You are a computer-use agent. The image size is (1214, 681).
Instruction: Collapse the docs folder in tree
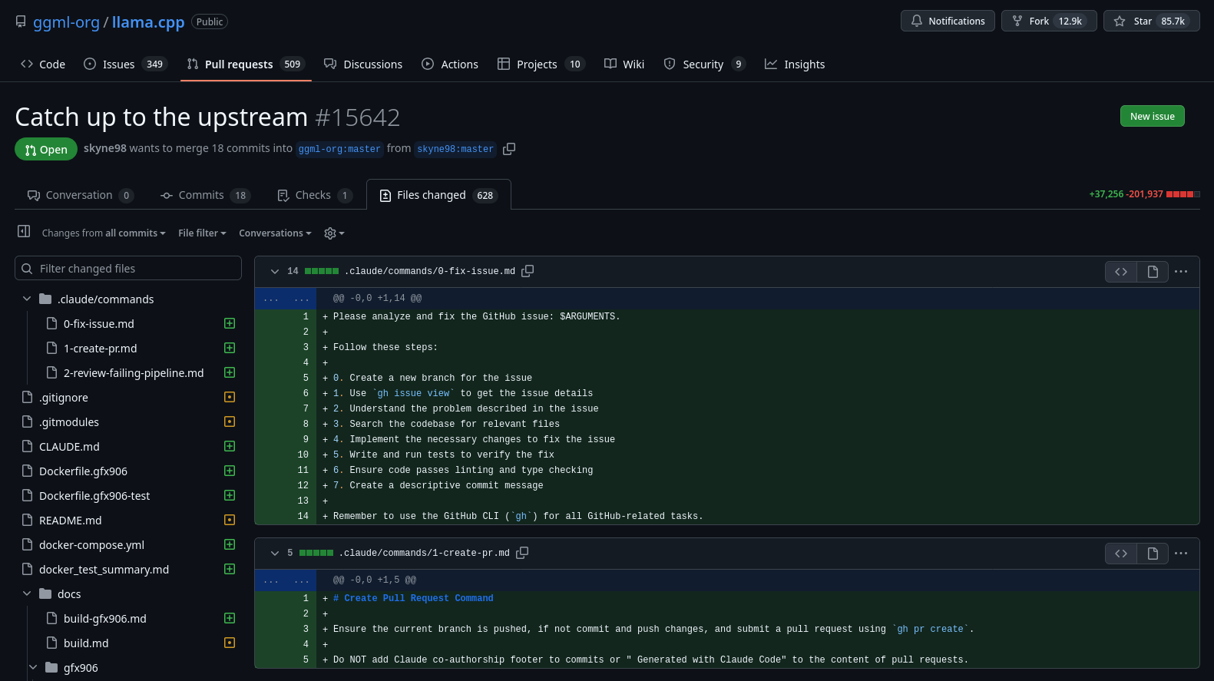(27, 594)
